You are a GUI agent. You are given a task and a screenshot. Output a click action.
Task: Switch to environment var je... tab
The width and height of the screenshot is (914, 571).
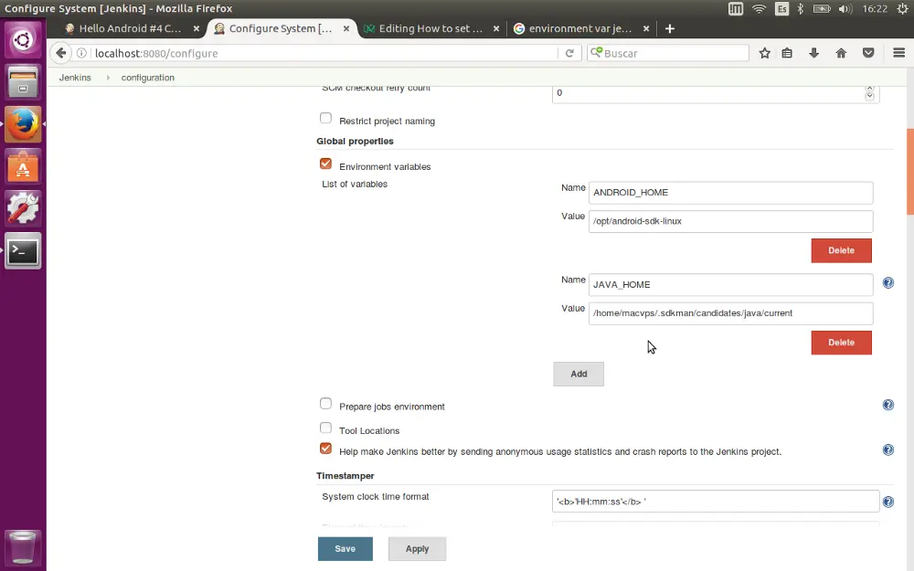click(x=580, y=28)
